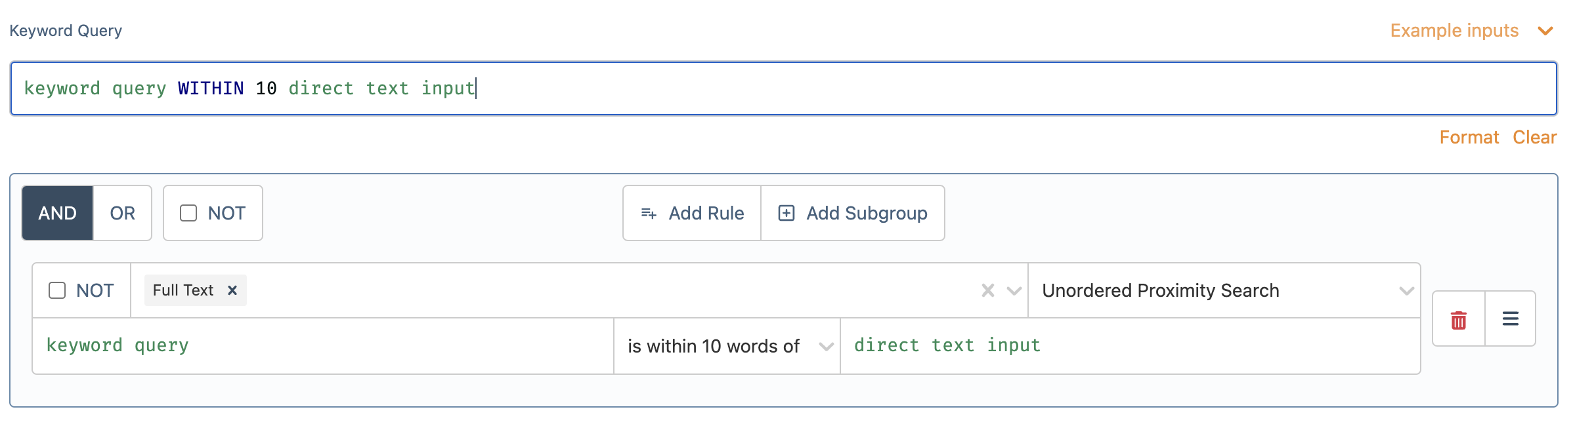Image resolution: width=1573 pixels, height=422 pixels.
Task: Click the Format link
Action: (x=1469, y=137)
